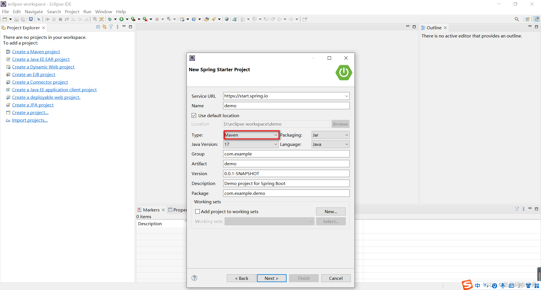
Task: Open Web Browser globe icon
Action: [x=227, y=19]
